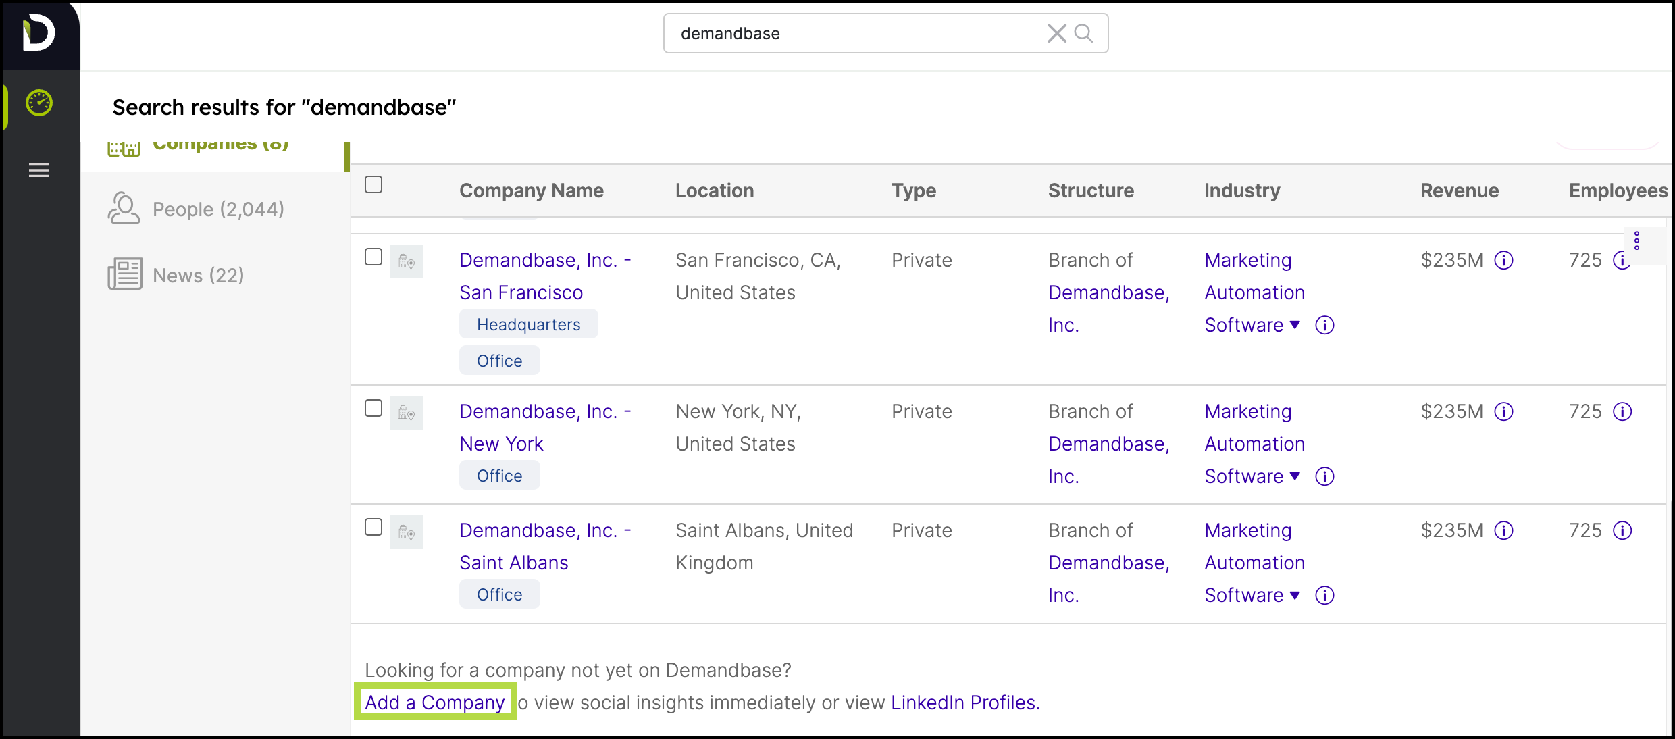Click the Demandbase logo icon
This screenshot has width=1675, height=739.
click(x=38, y=34)
